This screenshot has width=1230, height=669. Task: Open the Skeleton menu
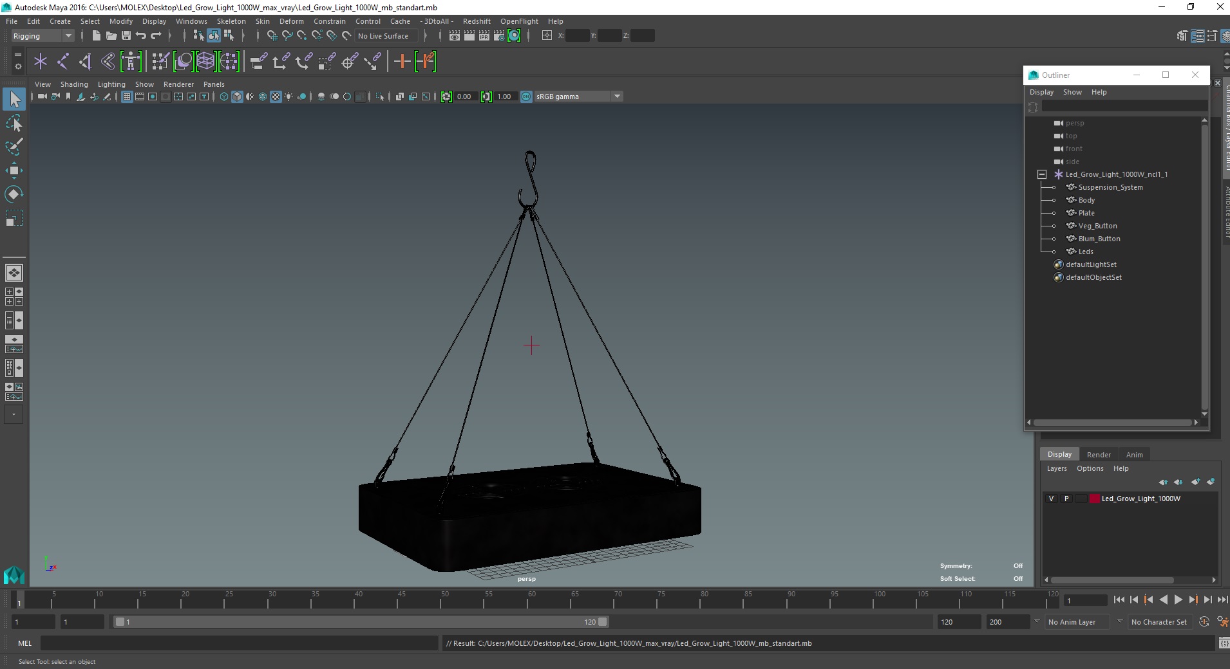point(231,21)
